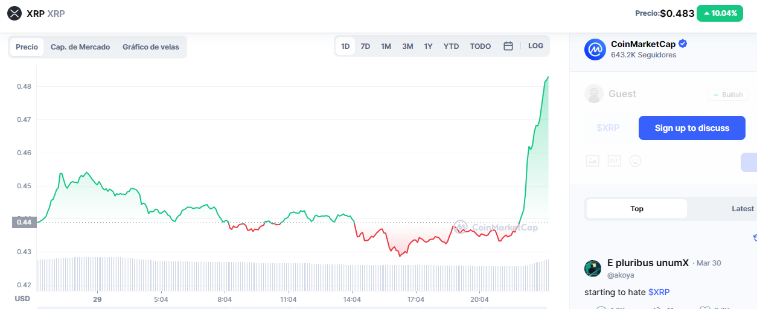757x309 pixels.
Task: Select the TODO time range
Action: [481, 46]
